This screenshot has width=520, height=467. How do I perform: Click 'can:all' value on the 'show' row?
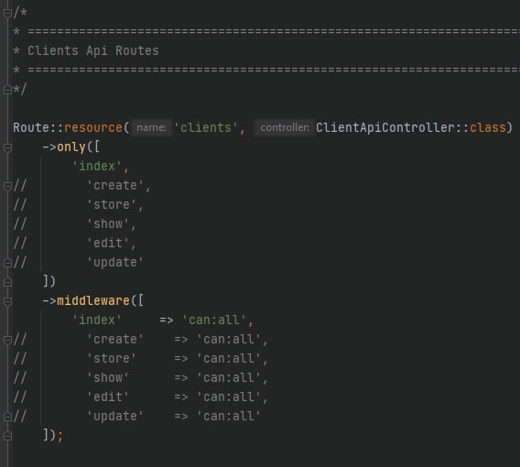pyautogui.click(x=229, y=378)
